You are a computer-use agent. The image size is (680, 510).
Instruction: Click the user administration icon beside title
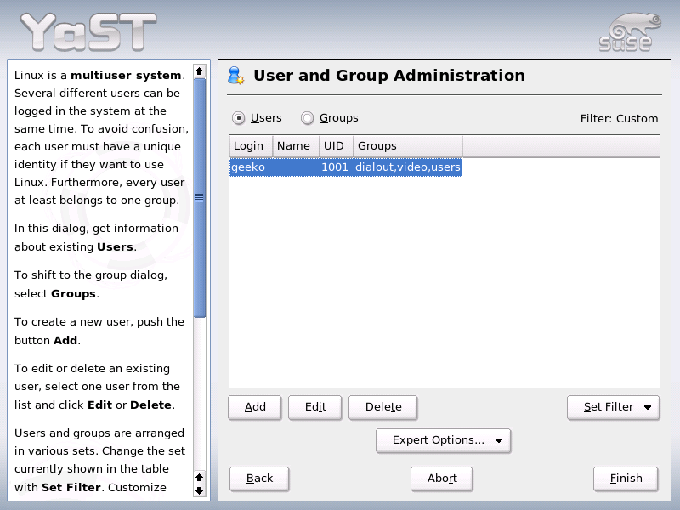coord(236,76)
